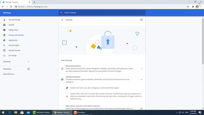Viewport: 204px width, 115px height.
Task: Open the Extensions puzzle icon in toolbar
Action: [x=193, y=7]
